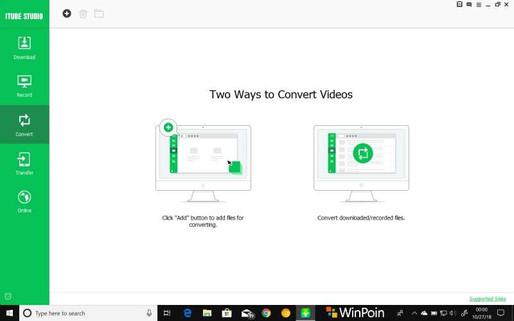Click the clipboard icon in title bar
This screenshot has height=321, width=514.
click(459, 4)
